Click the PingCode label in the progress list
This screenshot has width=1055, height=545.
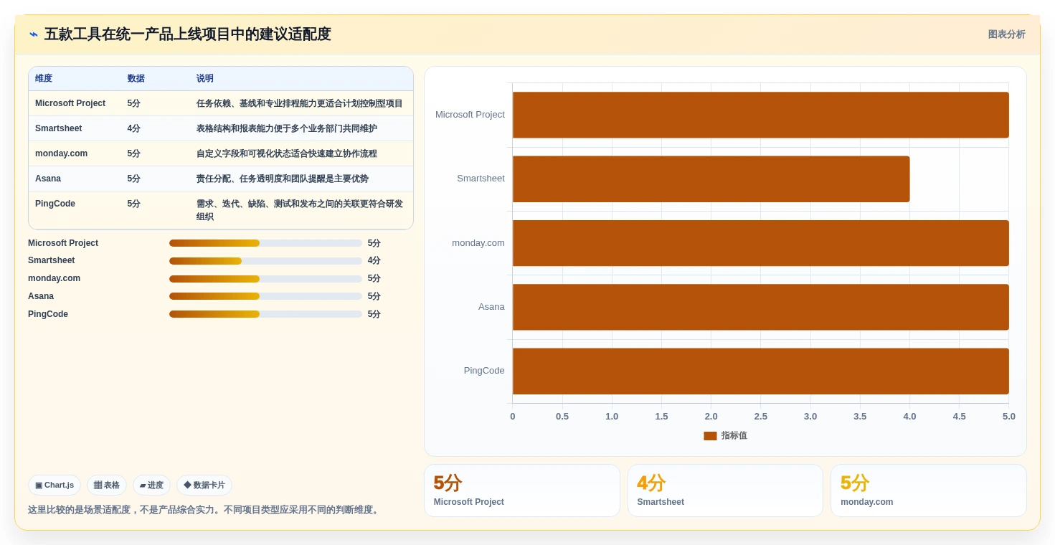pyautogui.click(x=48, y=314)
